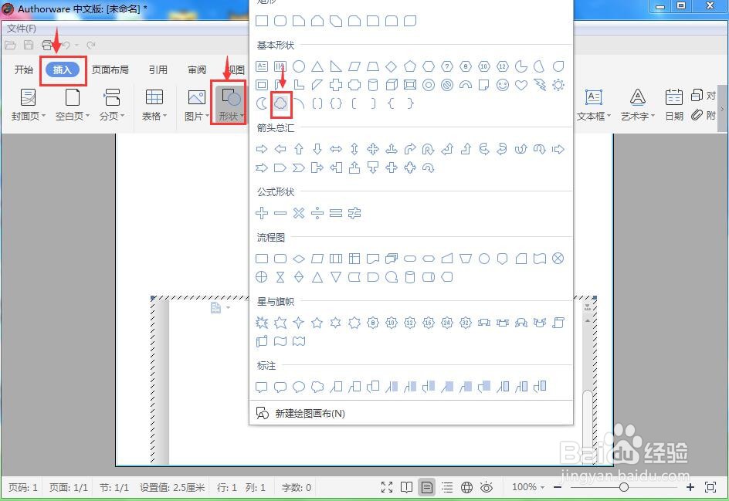Pick the smiley face shape
729x501 pixels.
pyautogui.click(x=503, y=85)
